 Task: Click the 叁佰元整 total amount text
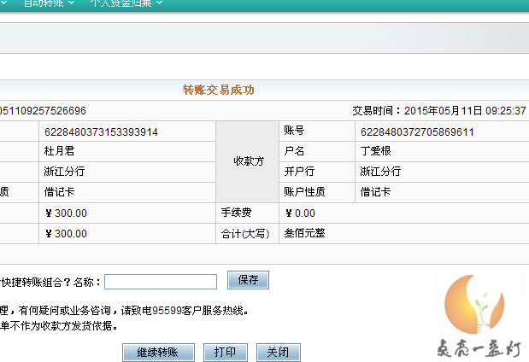[x=304, y=233]
